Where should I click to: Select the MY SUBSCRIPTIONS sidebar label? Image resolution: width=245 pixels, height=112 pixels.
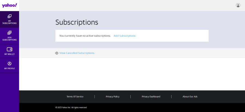click(x=10, y=22)
